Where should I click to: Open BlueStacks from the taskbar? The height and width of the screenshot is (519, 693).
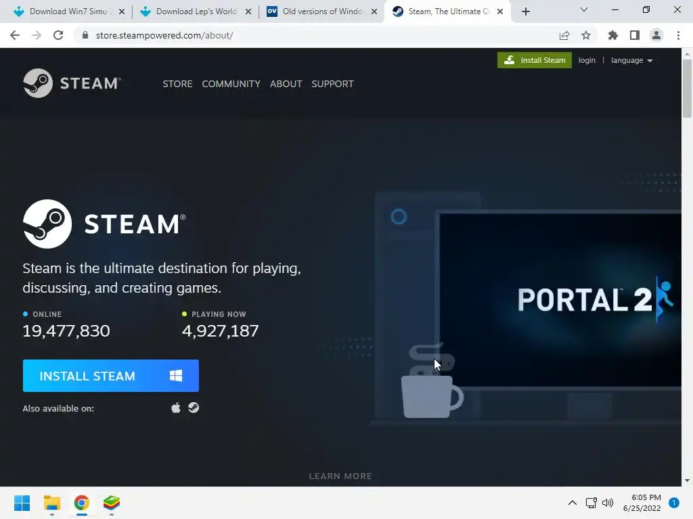click(x=112, y=503)
